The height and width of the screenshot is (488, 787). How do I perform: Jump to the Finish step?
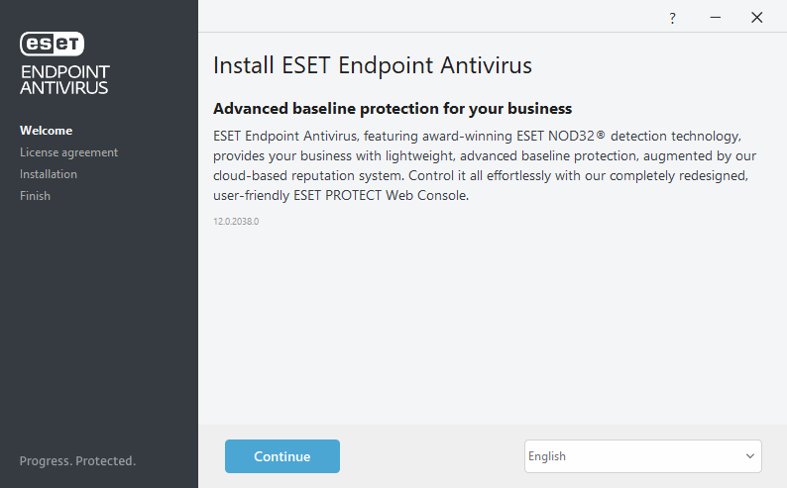point(35,196)
